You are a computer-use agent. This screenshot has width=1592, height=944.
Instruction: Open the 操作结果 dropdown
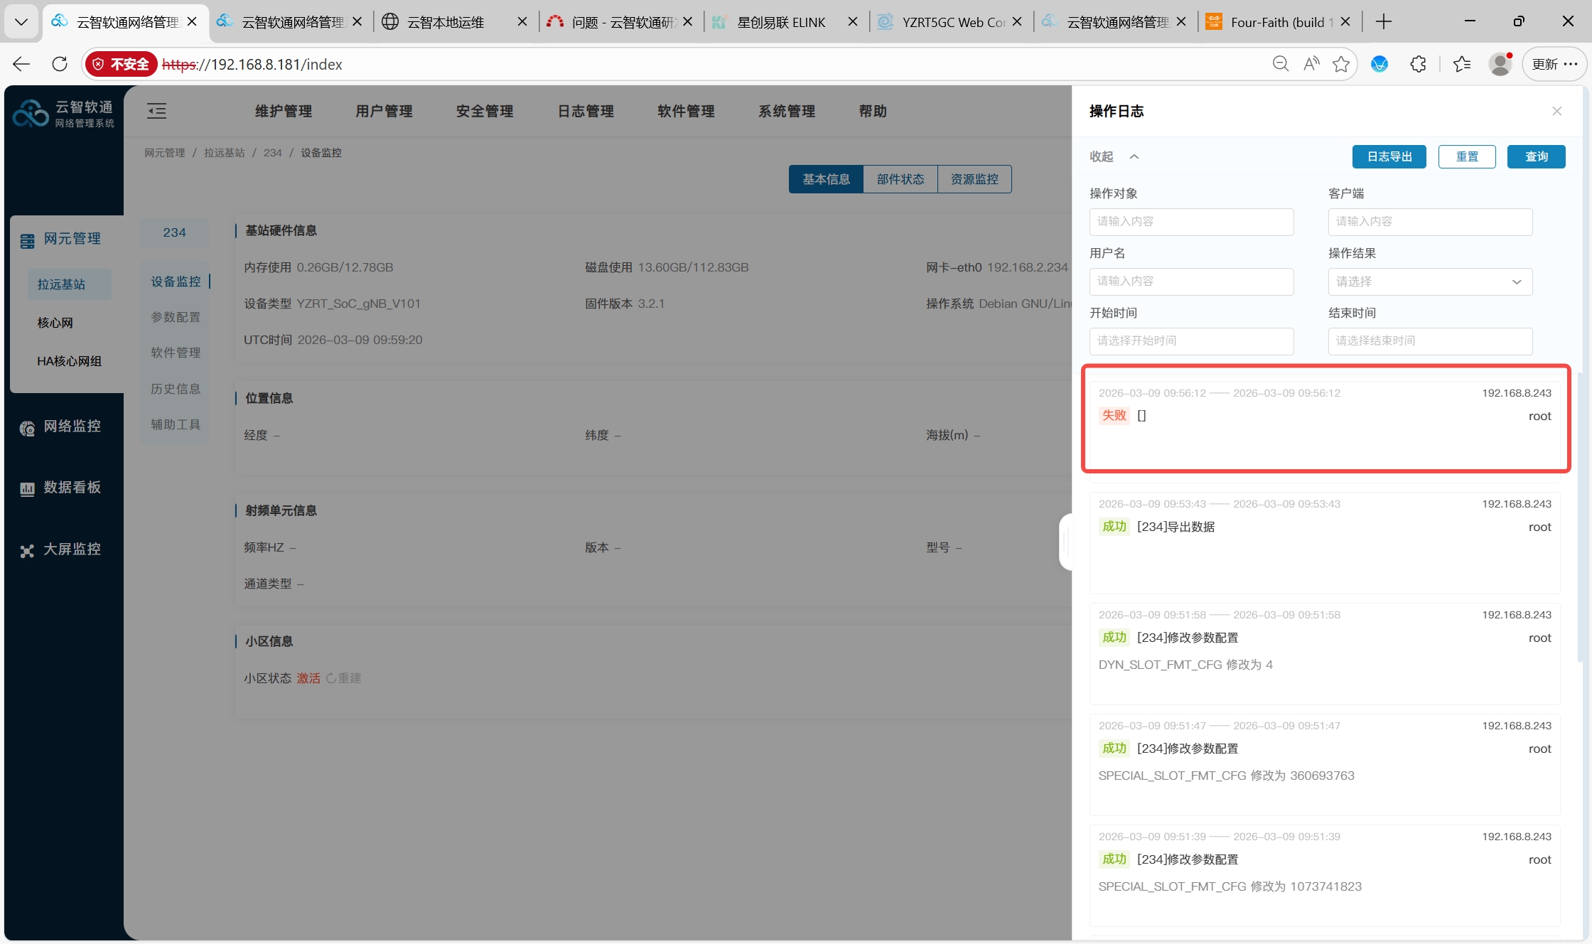(1430, 281)
